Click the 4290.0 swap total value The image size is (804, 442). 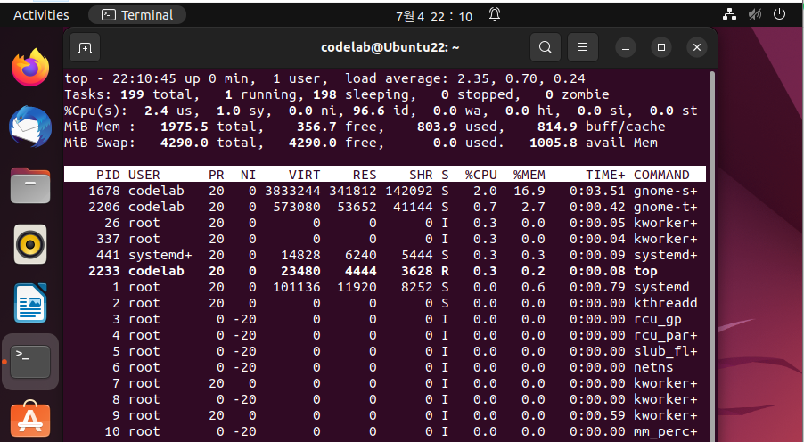pyautogui.click(x=185, y=143)
